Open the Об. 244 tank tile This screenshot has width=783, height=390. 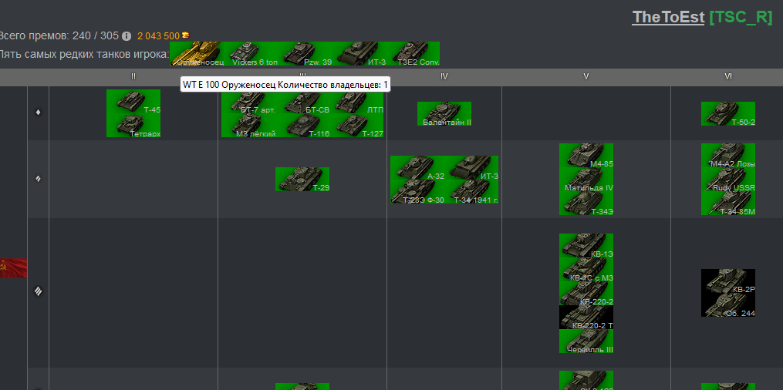[x=728, y=305]
